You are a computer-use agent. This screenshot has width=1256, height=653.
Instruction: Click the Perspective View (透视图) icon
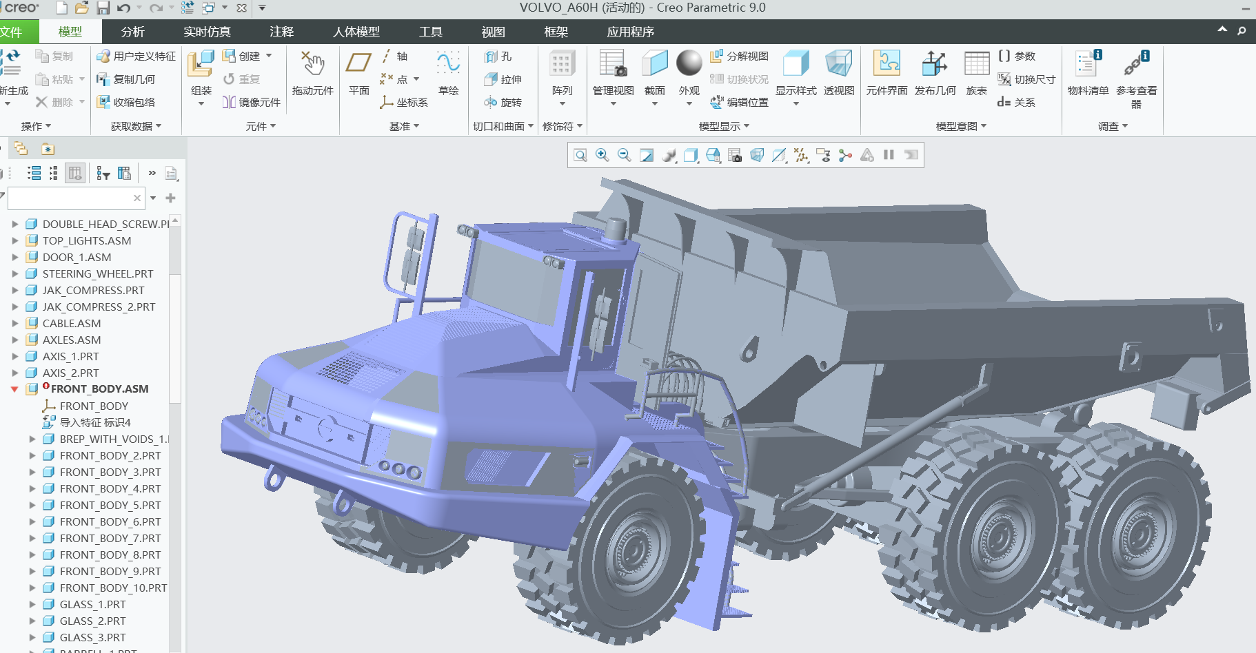point(839,63)
